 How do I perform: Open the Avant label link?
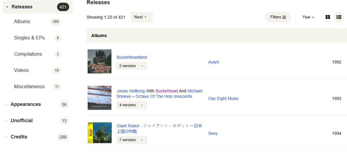[x=213, y=62]
